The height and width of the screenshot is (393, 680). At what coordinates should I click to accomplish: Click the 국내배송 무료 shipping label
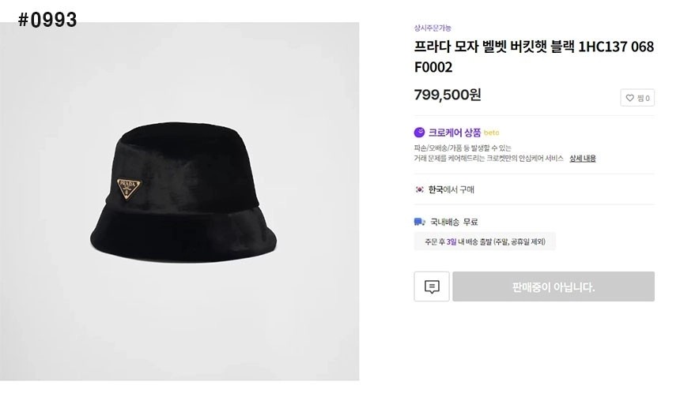point(454,222)
